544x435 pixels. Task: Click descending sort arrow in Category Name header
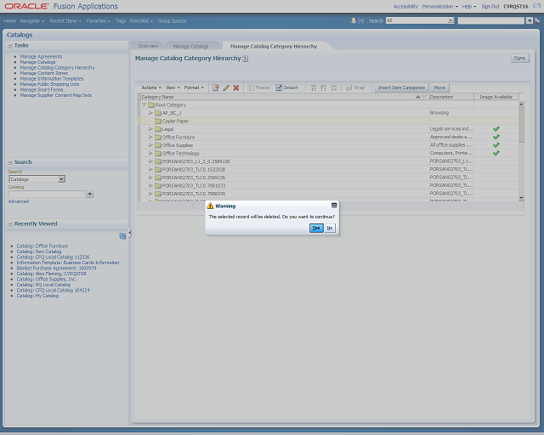[x=423, y=97]
